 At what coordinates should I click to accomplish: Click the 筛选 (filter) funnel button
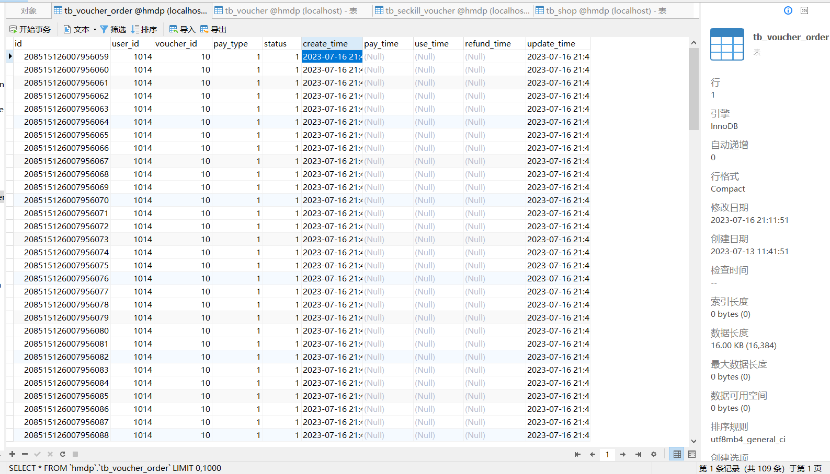[x=113, y=29]
